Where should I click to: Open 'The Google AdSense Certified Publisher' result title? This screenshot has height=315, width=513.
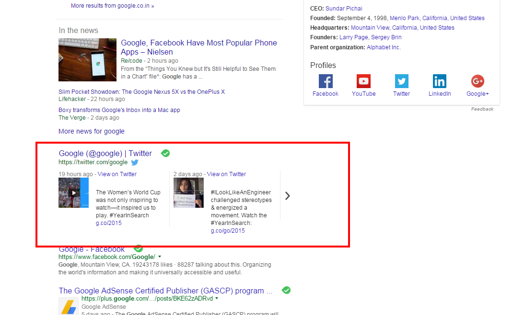(x=165, y=291)
